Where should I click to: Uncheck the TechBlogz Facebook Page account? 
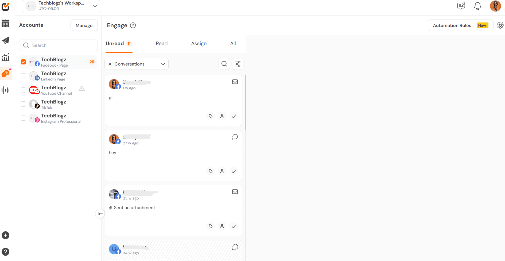23,62
